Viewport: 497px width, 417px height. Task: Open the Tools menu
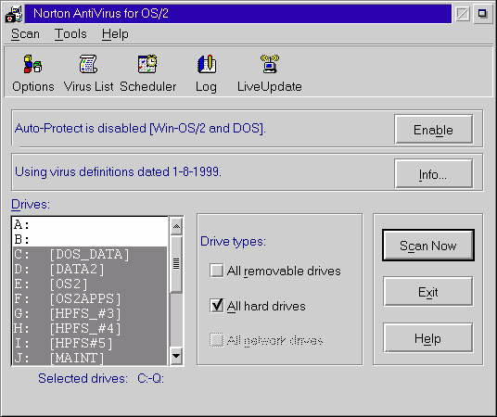[x=70, y=33]
